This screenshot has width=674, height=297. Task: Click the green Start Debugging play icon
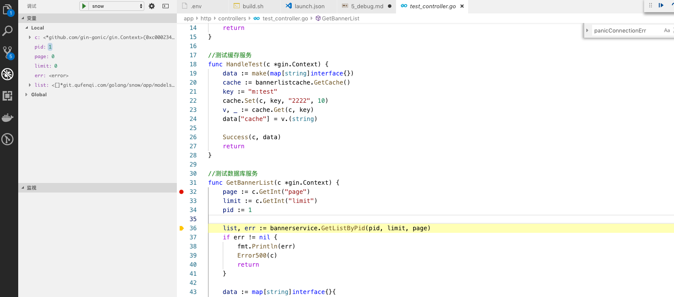pyautogui.click(x=84, y=6)
